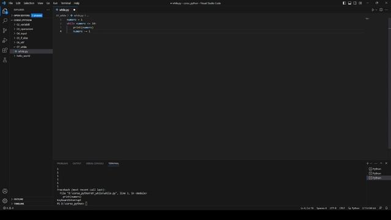Toggle Secondary Side Bar visibility
The image size is (391, 220).
click(x=355, y=3)
